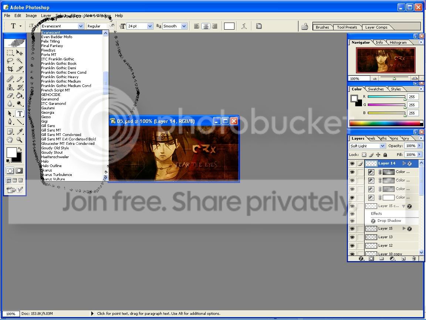The width and height of the screenshot is (426, 320).
Task: Select the Line shape tool
Action: tap(19, 121)
